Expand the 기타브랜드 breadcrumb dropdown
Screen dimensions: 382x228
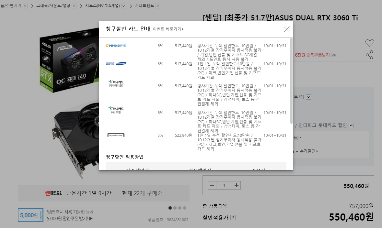tap(158, 6)
